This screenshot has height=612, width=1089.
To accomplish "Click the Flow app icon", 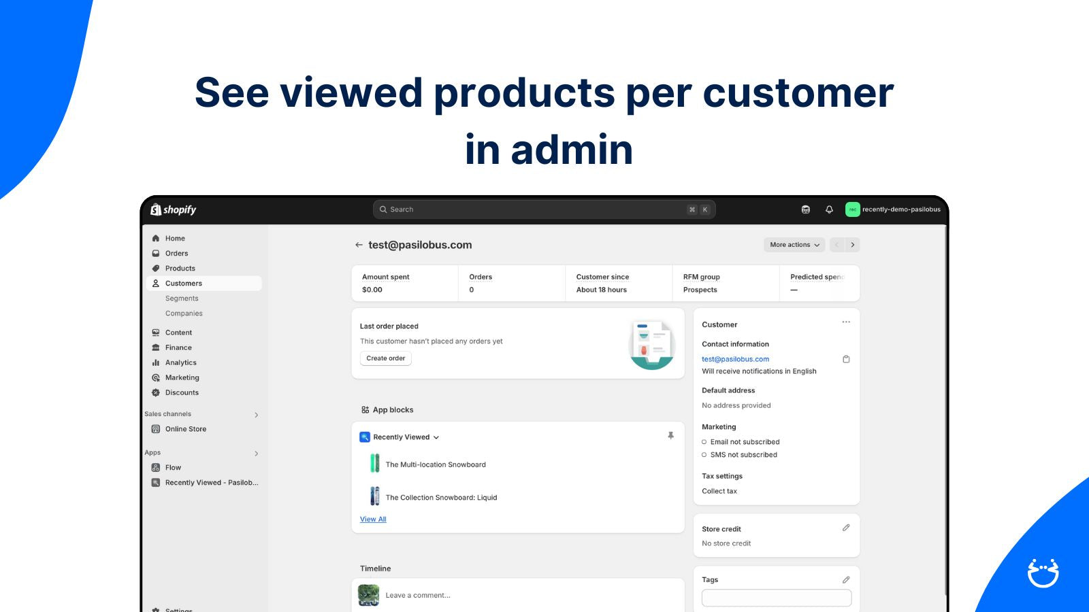I will 156,468.
